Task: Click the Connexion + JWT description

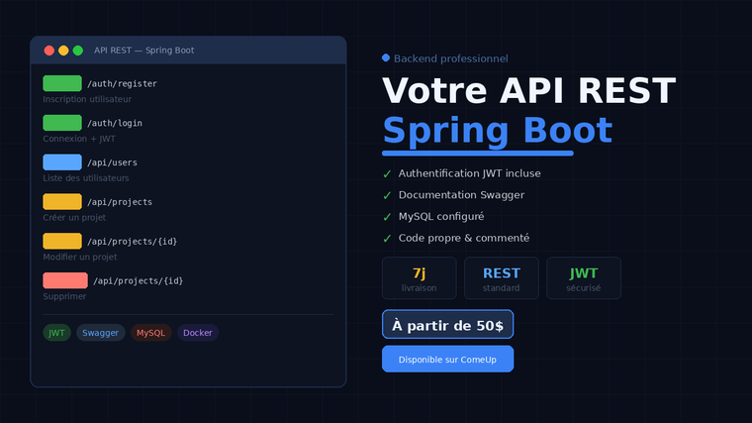Action: pos(79,139)
